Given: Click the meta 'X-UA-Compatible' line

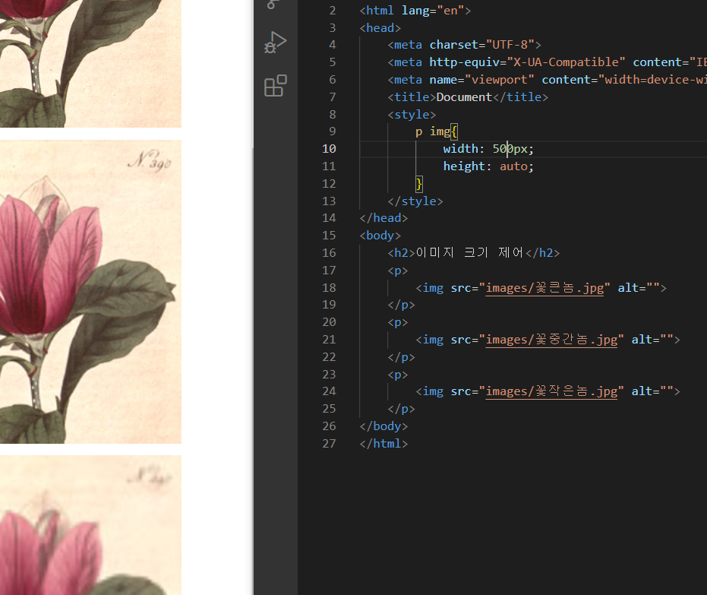Looking at the screenshot, I should [547, 62].
